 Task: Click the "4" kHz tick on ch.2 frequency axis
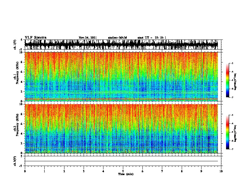click(x=22, y=134)
